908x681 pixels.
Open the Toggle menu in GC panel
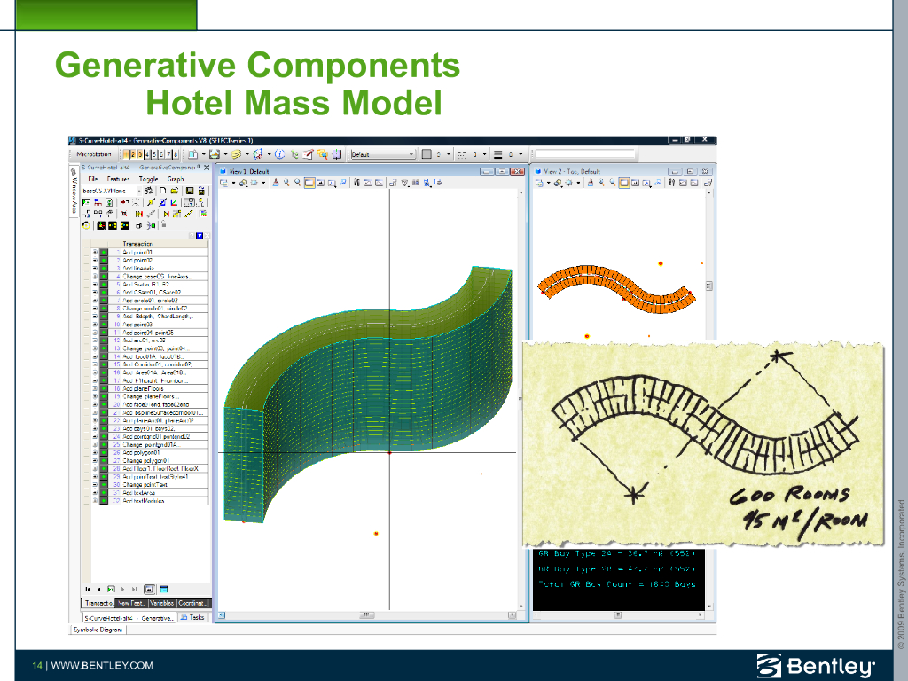pos(148,179)
